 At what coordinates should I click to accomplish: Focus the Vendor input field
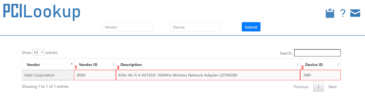[x=127, y=27]
